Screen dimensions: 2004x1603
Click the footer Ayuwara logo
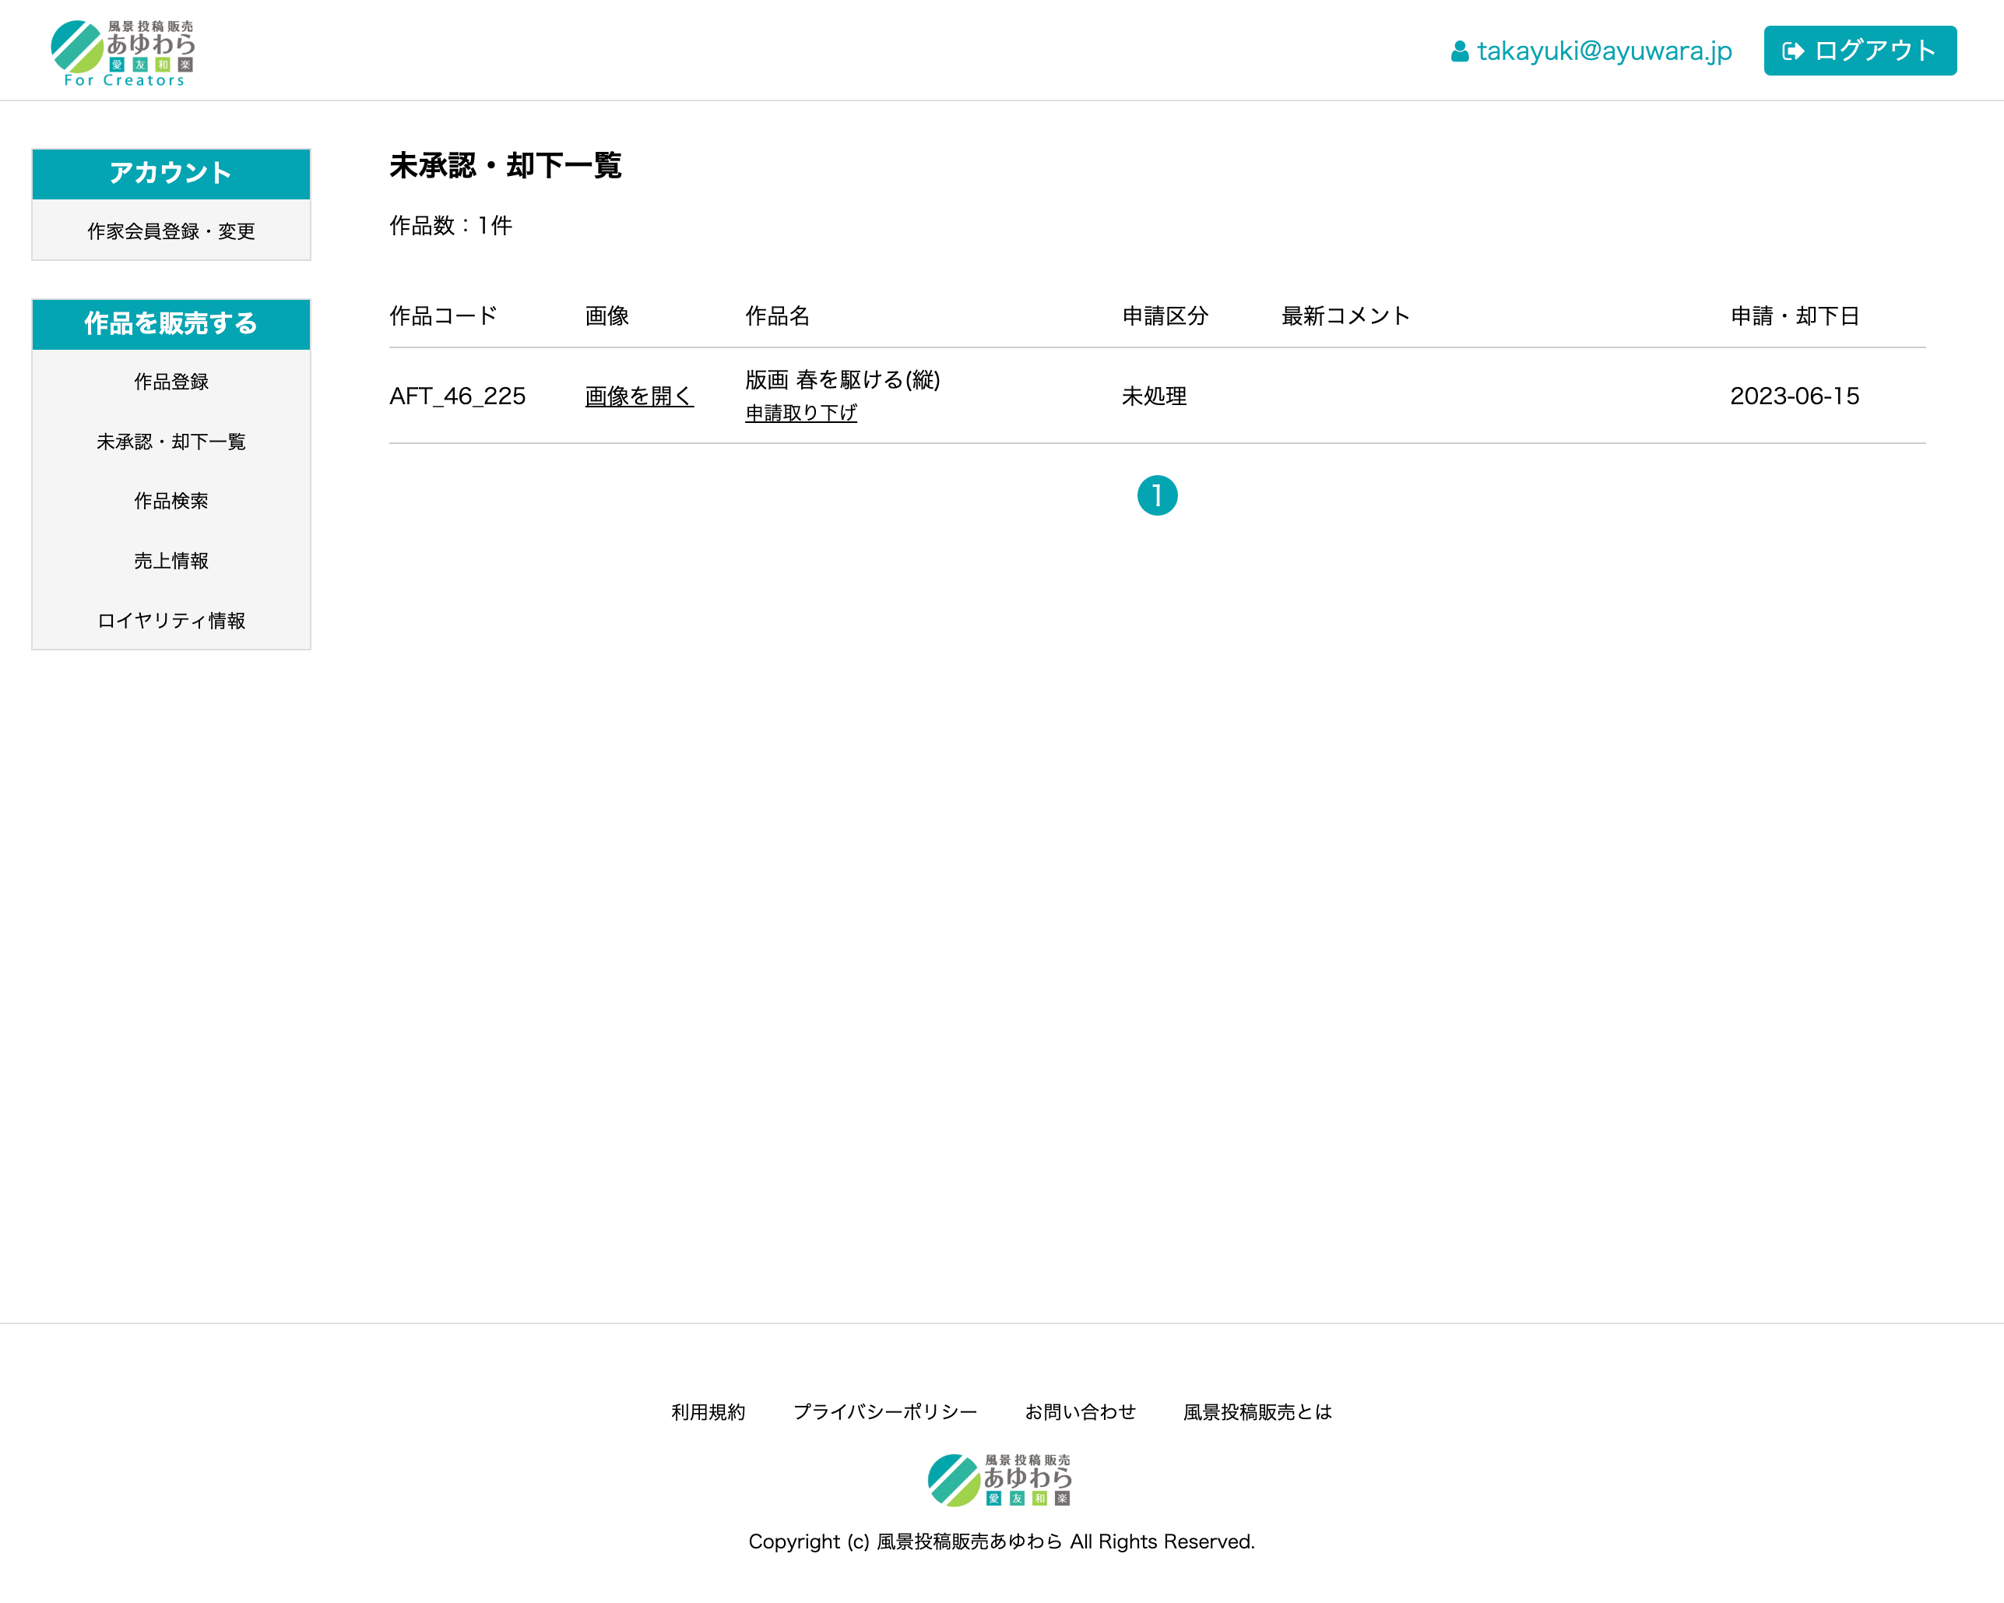[1000, 1479]
